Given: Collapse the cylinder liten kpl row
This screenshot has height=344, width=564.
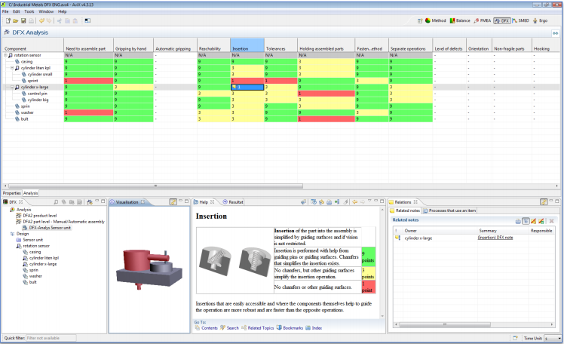Looking at the screenshot, I should point(12,68).
